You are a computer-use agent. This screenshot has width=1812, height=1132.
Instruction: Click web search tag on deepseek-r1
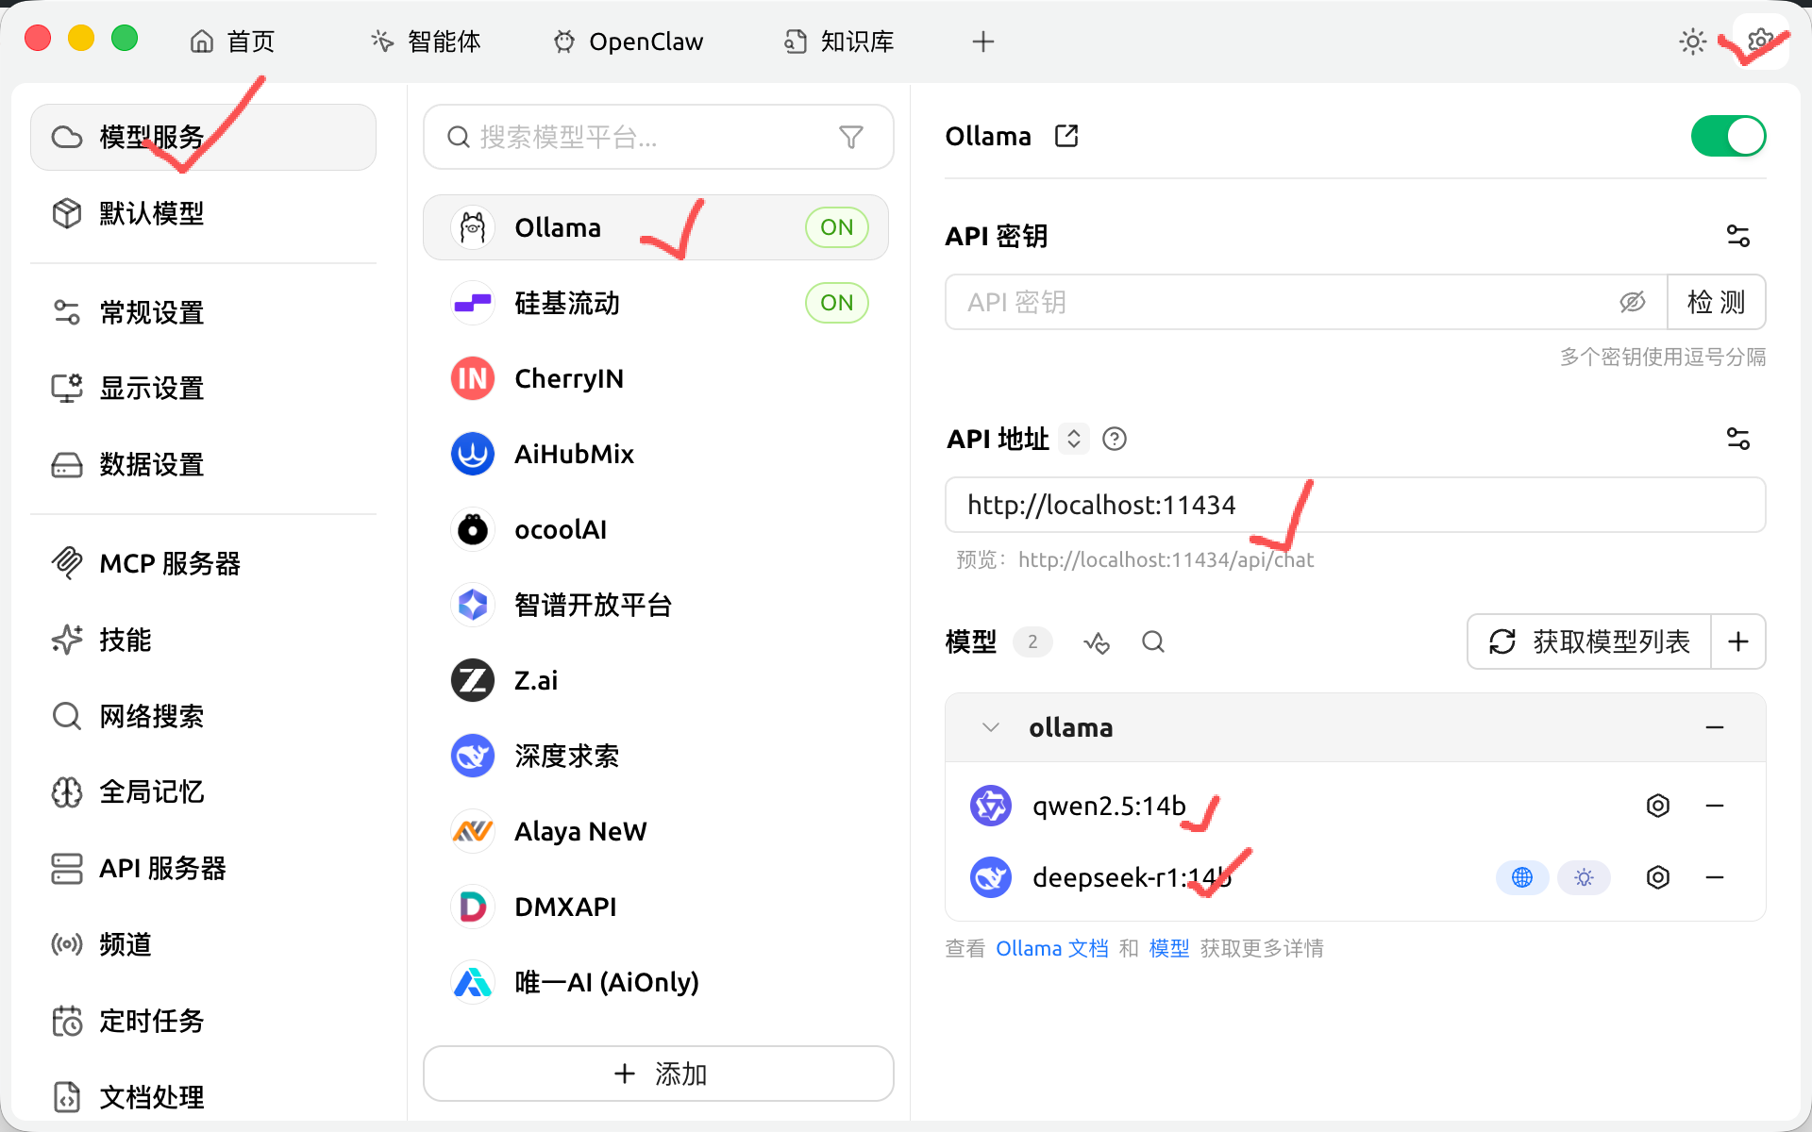tap(1522, 877)
